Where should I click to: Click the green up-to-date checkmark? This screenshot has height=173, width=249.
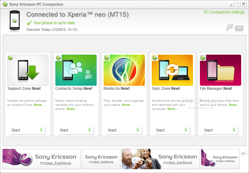click(29, 23)
